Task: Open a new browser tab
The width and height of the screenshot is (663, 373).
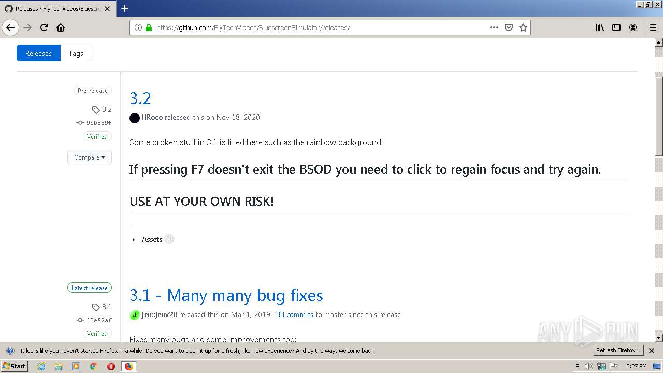Action: tap(125, 8)
